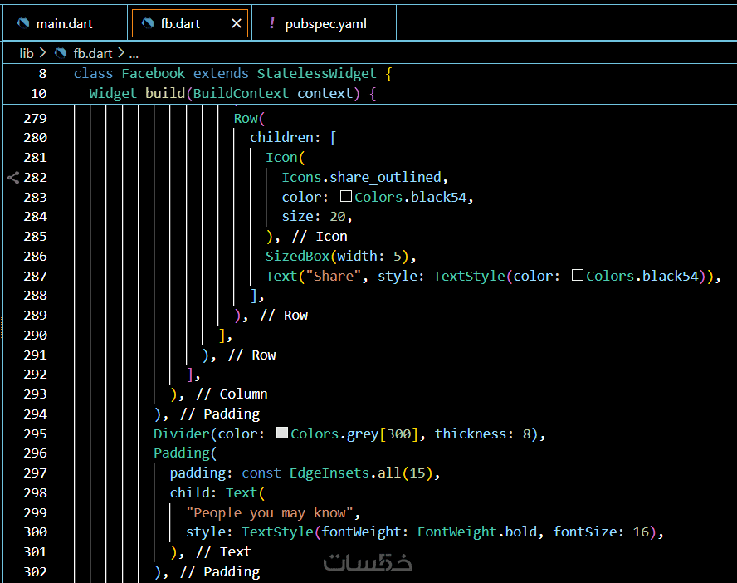
Task: Click the "People you may know" string
Action: coord(273,512)
